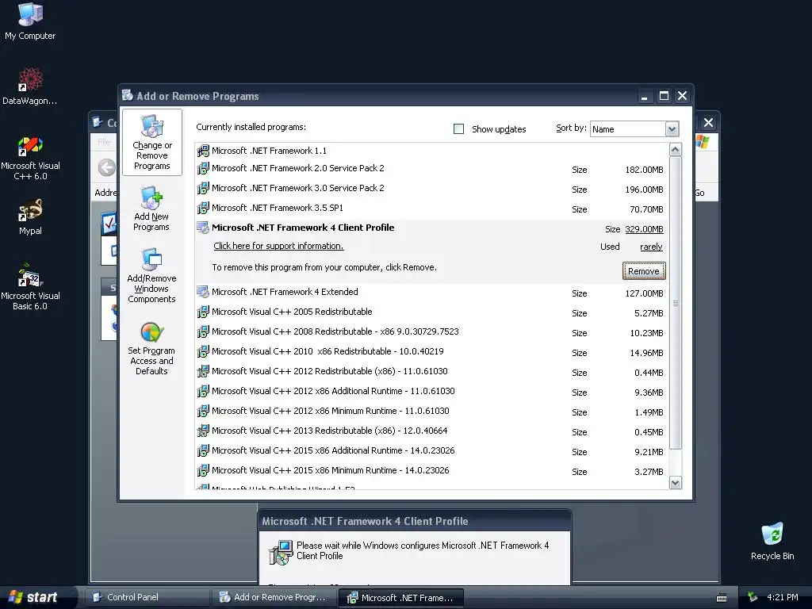Click icon beside Visual C++ 2010 x86 Redistributable
812x609 pixels.
[x=203, y=351]
